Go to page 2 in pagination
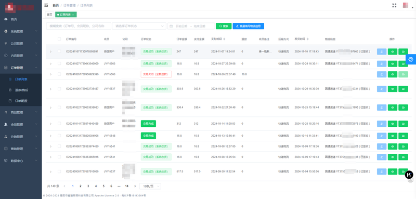Screen dimensions: 416x199 81,187
